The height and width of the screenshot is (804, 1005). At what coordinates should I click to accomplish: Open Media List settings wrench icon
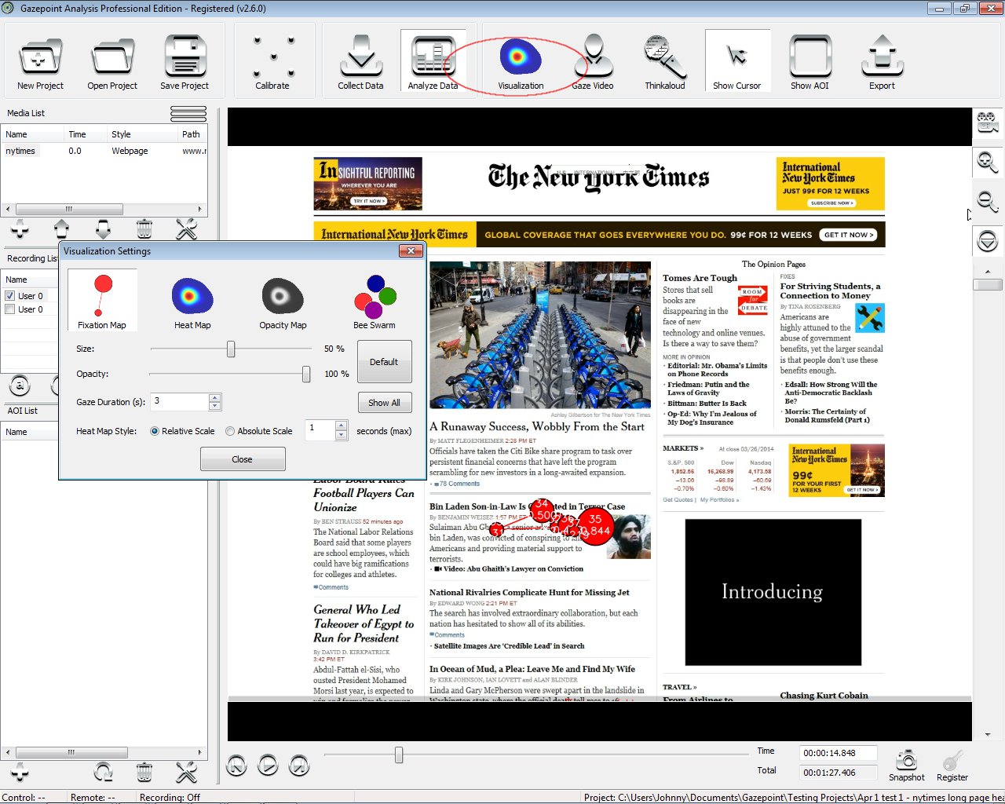(186, 229)
